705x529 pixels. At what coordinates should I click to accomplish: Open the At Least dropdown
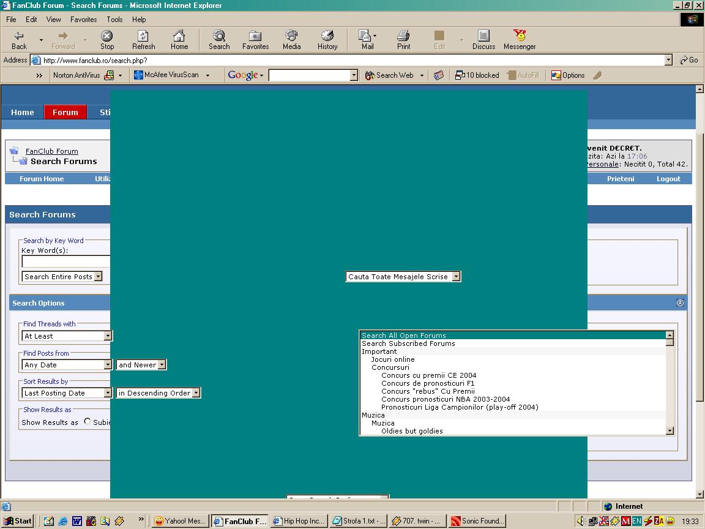coord(67,336)
